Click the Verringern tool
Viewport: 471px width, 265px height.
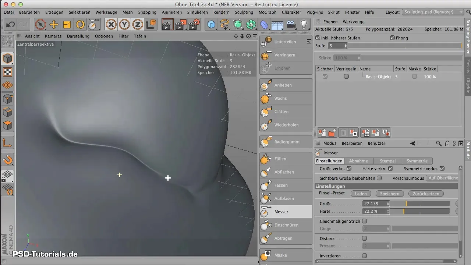pyautogui.click(x=286, y=55)
